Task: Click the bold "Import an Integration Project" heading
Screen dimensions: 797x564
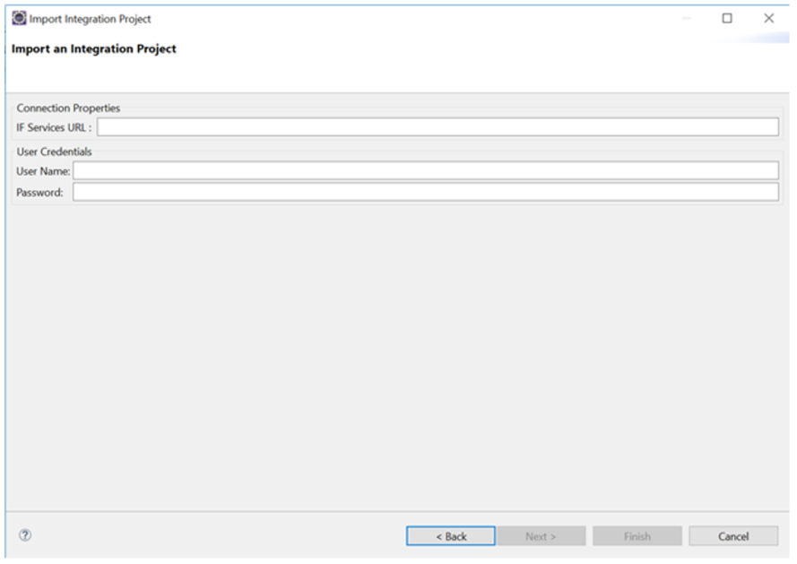Action: pos(93,49)
